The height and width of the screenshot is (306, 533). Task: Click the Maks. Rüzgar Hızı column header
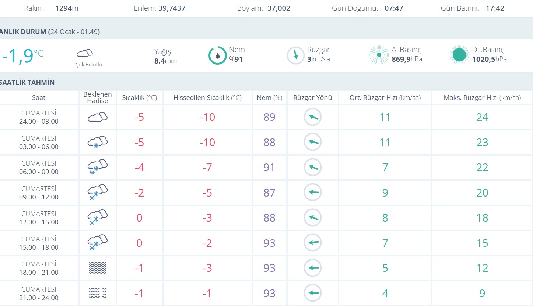[x=482, y=98]
